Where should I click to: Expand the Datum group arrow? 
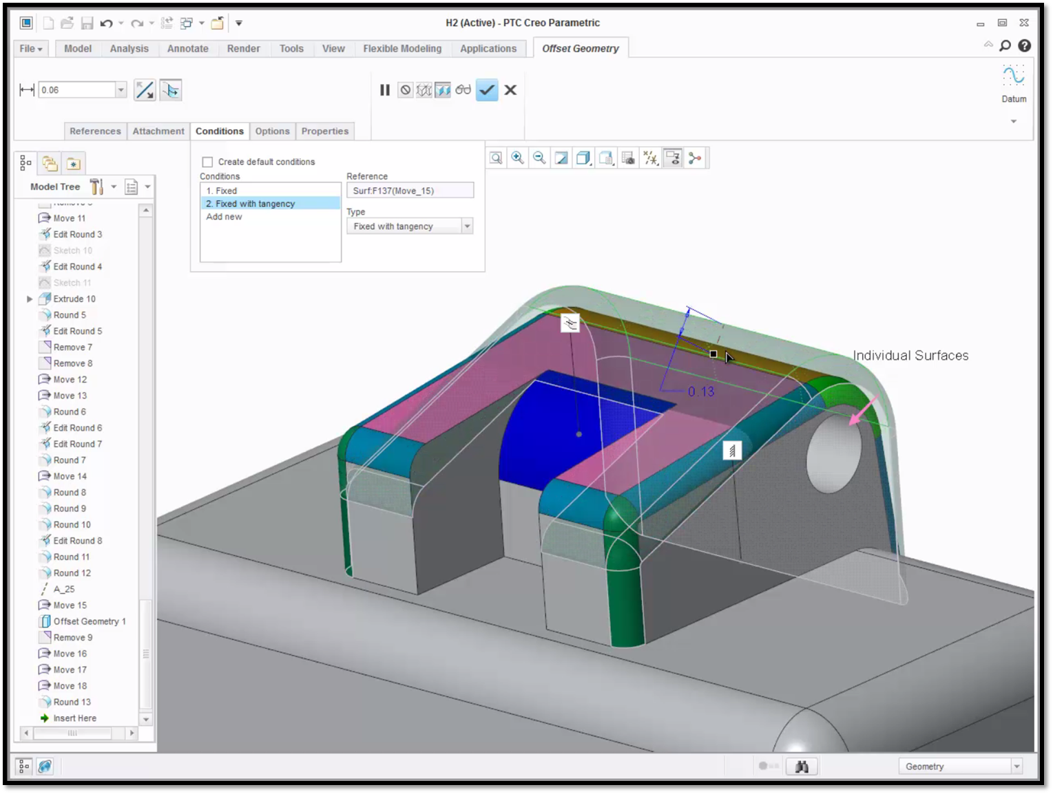(1014, 122)
